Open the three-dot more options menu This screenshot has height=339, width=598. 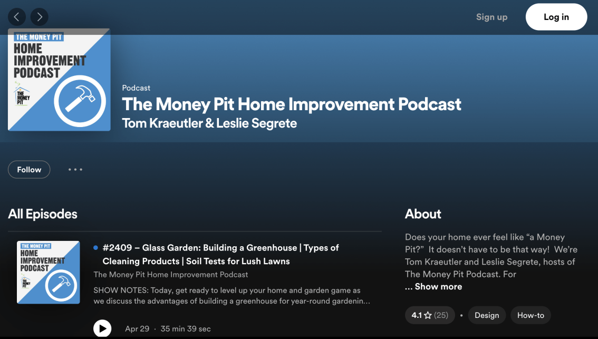click(75, 170)
